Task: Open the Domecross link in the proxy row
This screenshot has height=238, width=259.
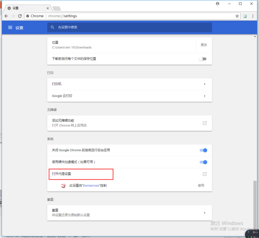Action: (x=91, y=186)
